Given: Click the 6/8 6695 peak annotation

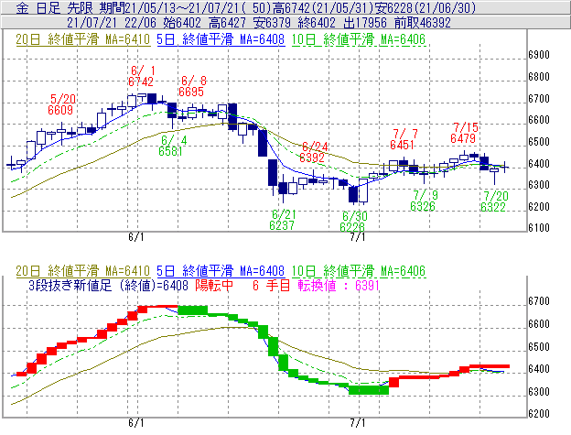Looking at the screenshot, I should tap(192, 86).
